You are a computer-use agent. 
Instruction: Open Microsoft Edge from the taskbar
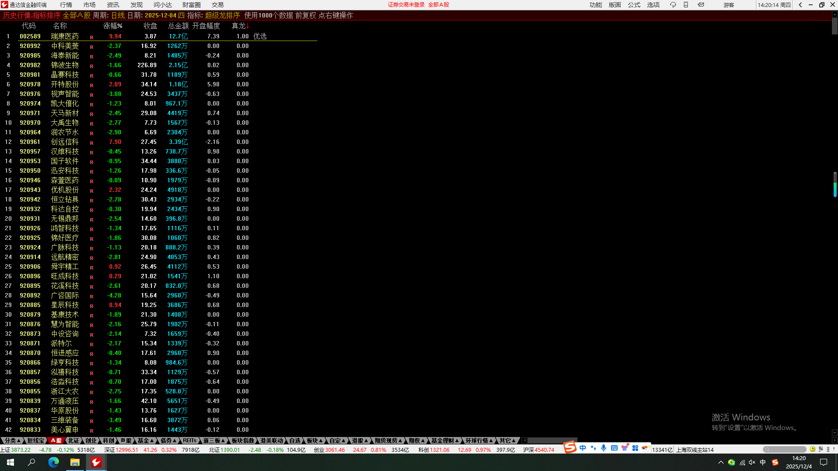pyautogui.click(x=53, y=462)
